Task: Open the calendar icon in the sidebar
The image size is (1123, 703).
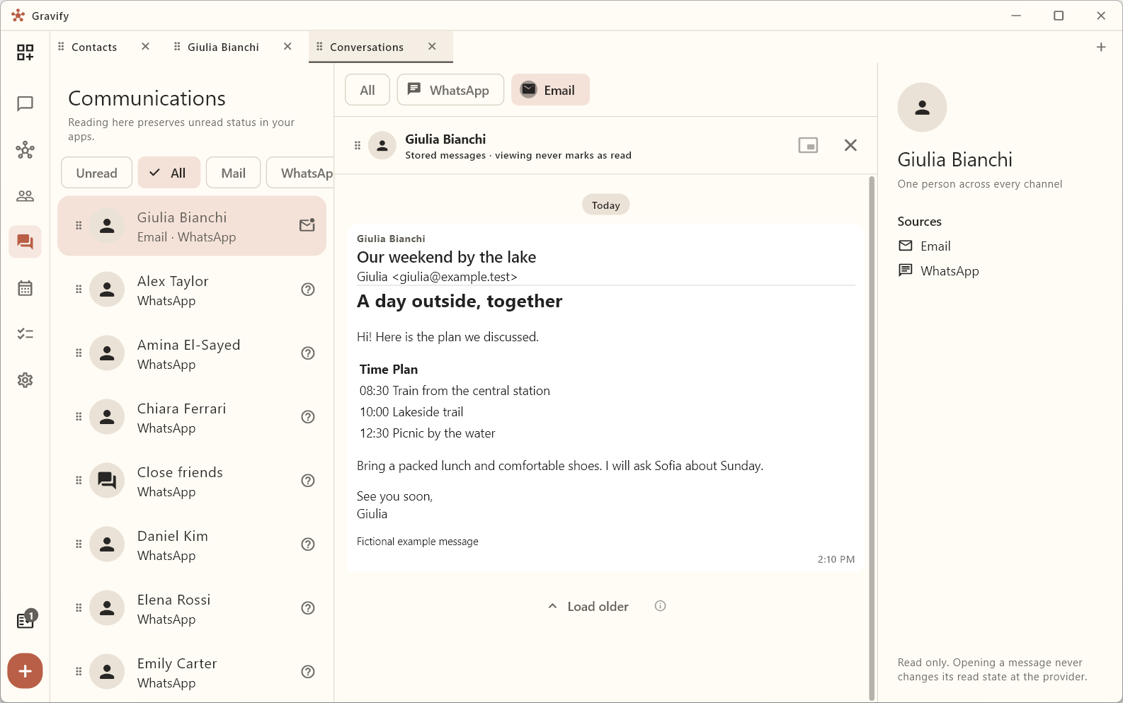Action: [25, 288]
